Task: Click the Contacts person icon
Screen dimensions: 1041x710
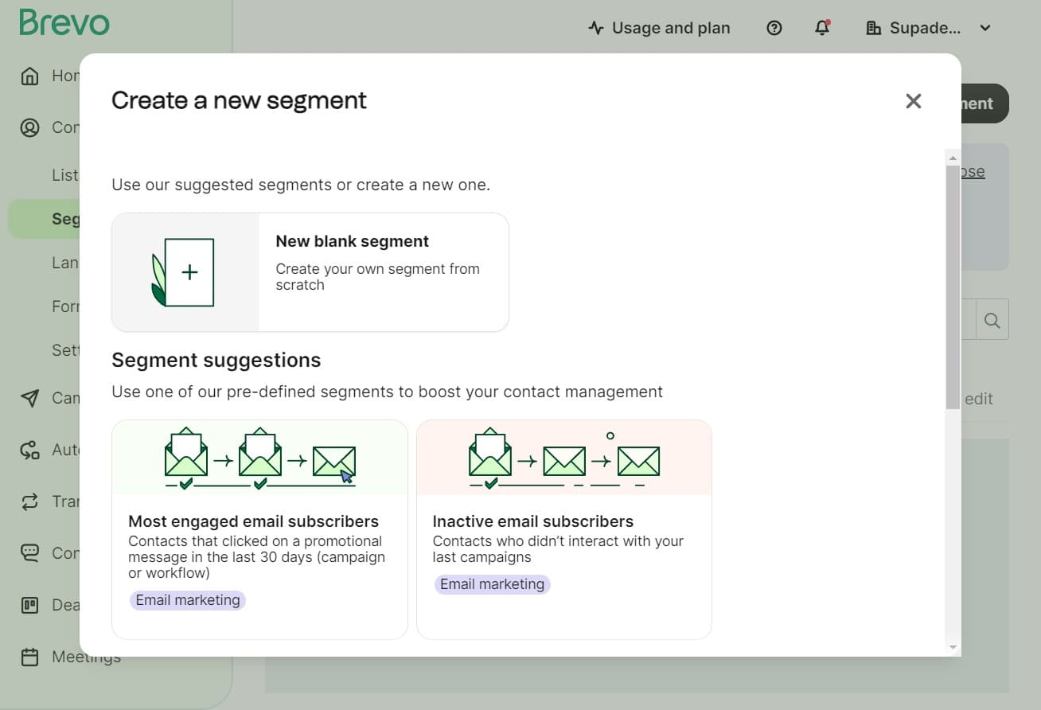Action: pos(29,127)
